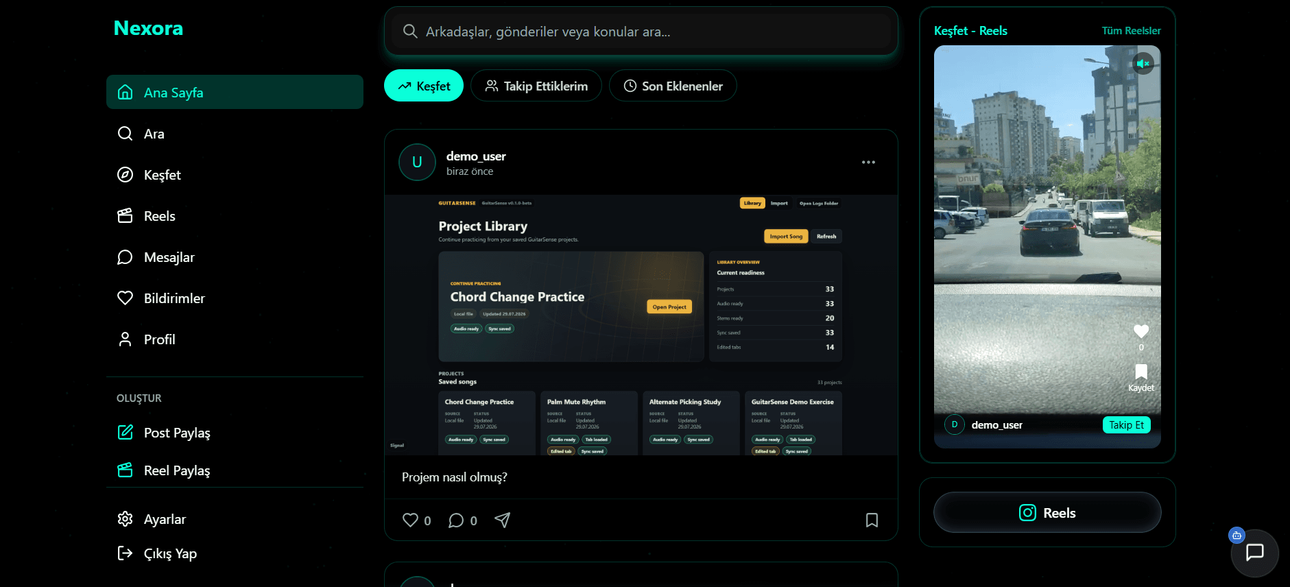Click the Nexora logo
This screenshot has width=1290, height=587.
pos(148,28)
